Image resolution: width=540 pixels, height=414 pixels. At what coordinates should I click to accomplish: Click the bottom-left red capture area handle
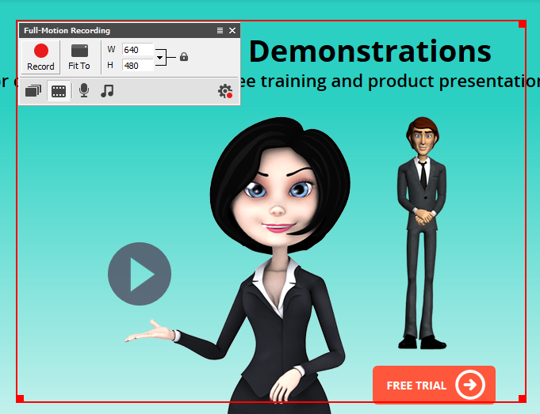click(20, 398)
